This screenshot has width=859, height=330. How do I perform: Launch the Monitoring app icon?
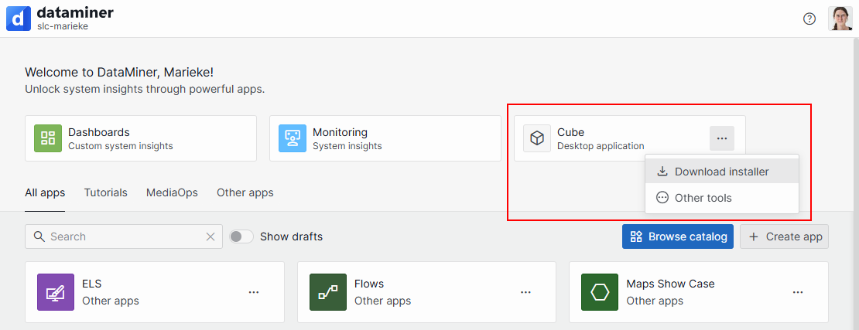click(x=293, y=138)
